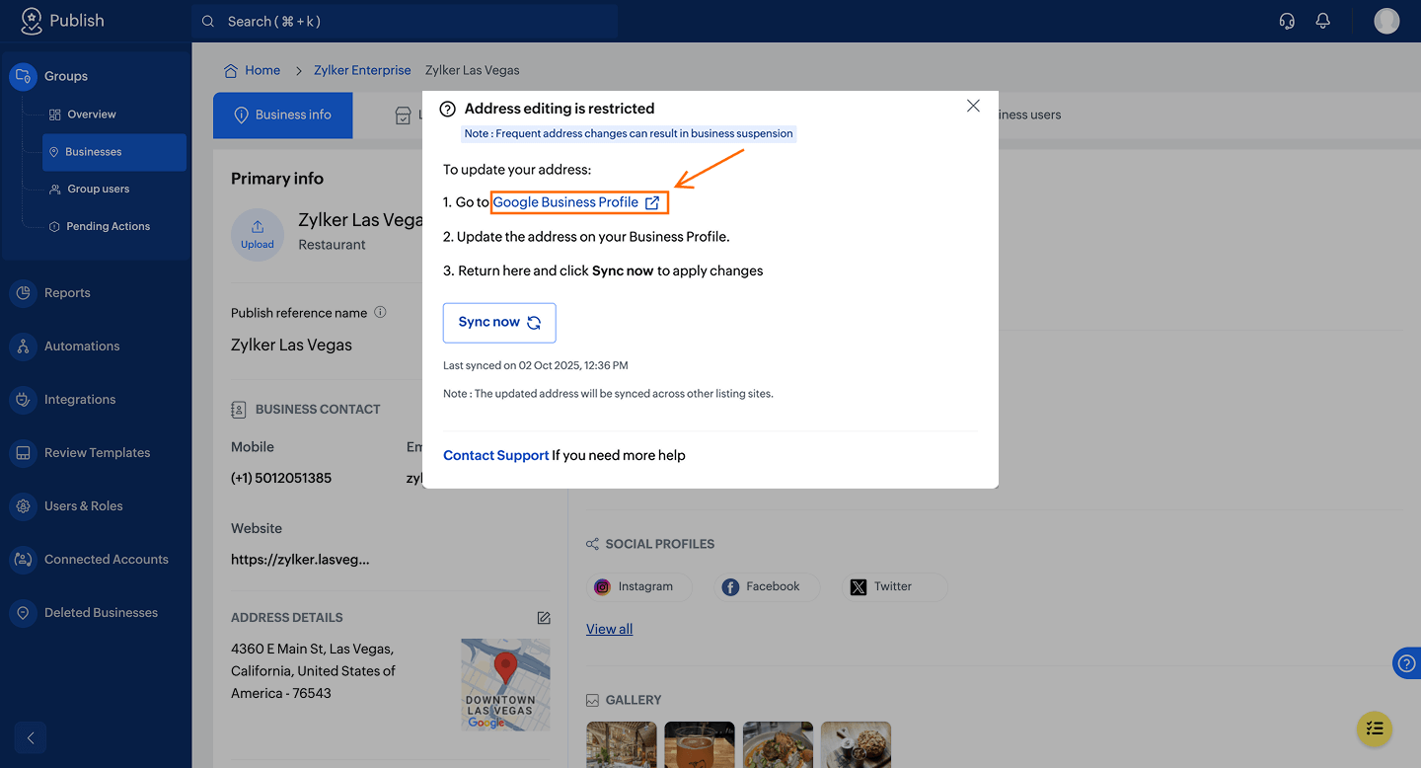Click the Review Templates sidebar icon
This screenshot has width=1421, height=768.
pyautogui.click(x=23, y=453)
